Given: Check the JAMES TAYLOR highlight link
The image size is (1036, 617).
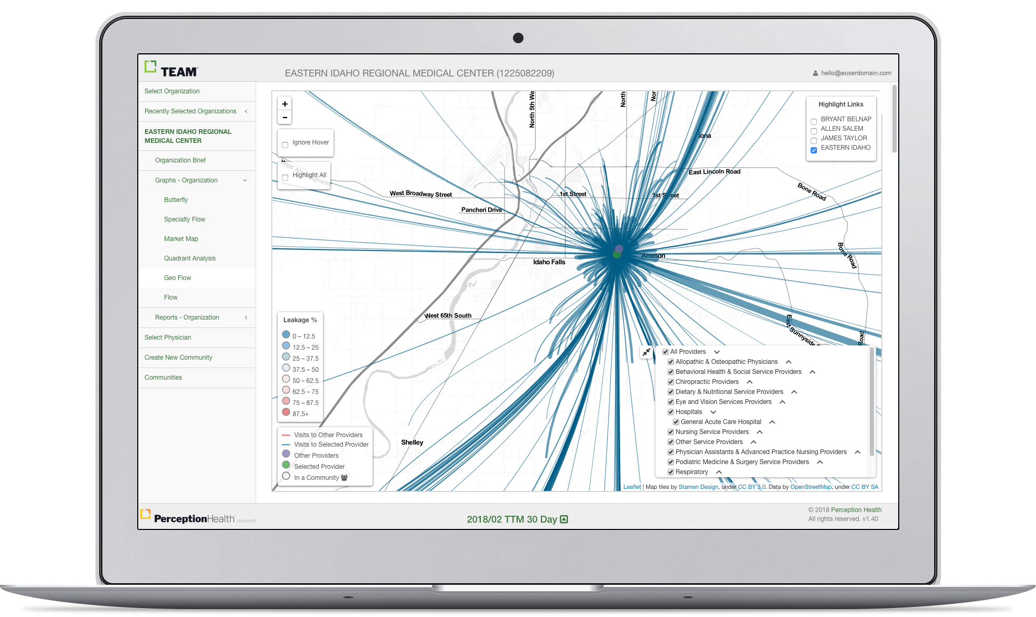Looking at the screenshot, I should click(814, 141).
